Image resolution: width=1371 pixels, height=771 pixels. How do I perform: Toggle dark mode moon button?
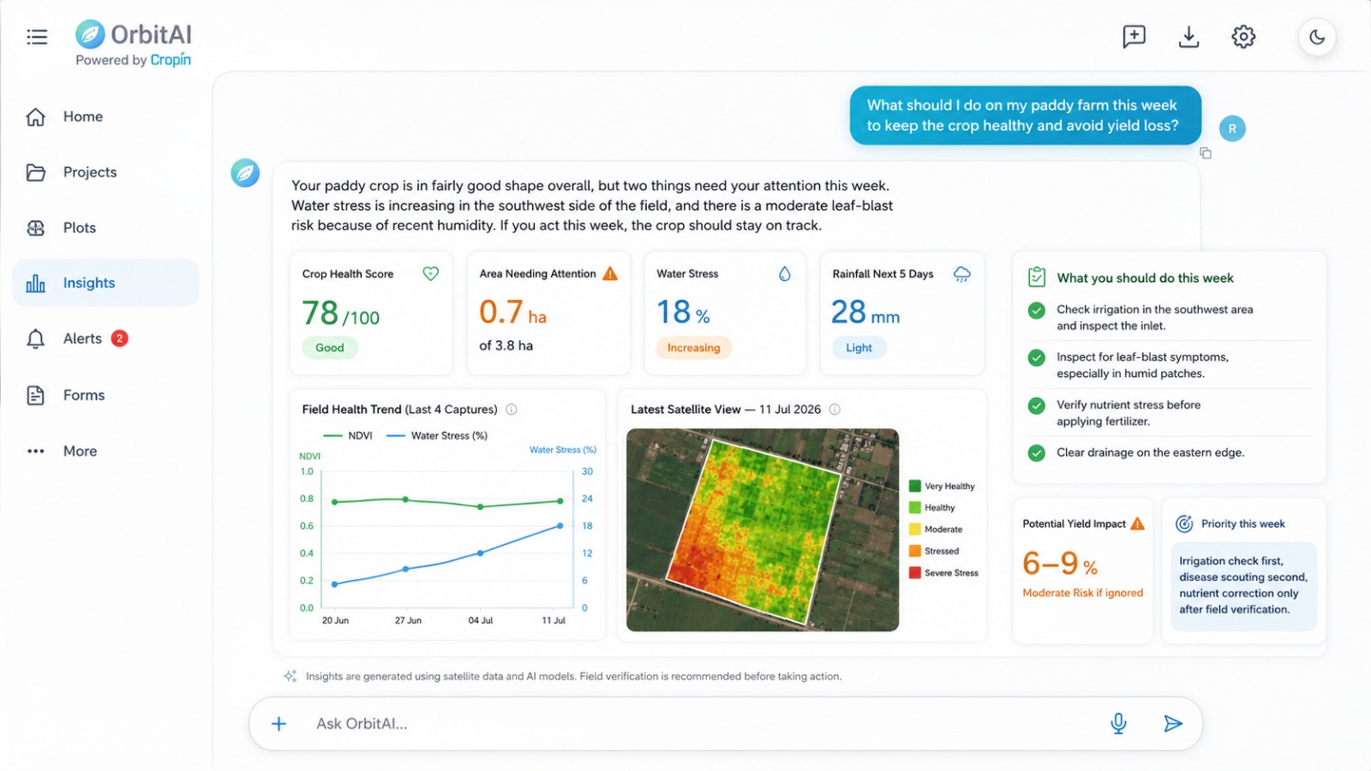(1317, 38)
